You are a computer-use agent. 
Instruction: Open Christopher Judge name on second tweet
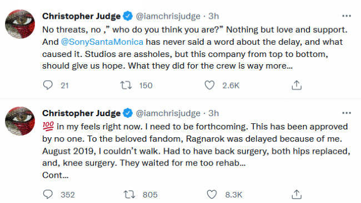[81, 113]
